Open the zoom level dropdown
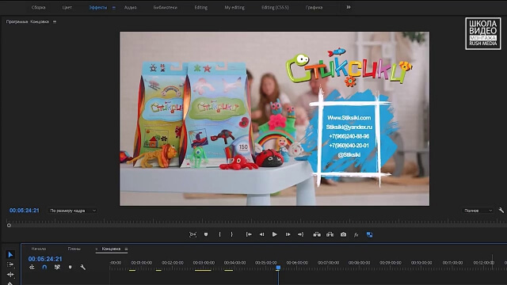The image size is (507, 285). [x=72, y=211]
